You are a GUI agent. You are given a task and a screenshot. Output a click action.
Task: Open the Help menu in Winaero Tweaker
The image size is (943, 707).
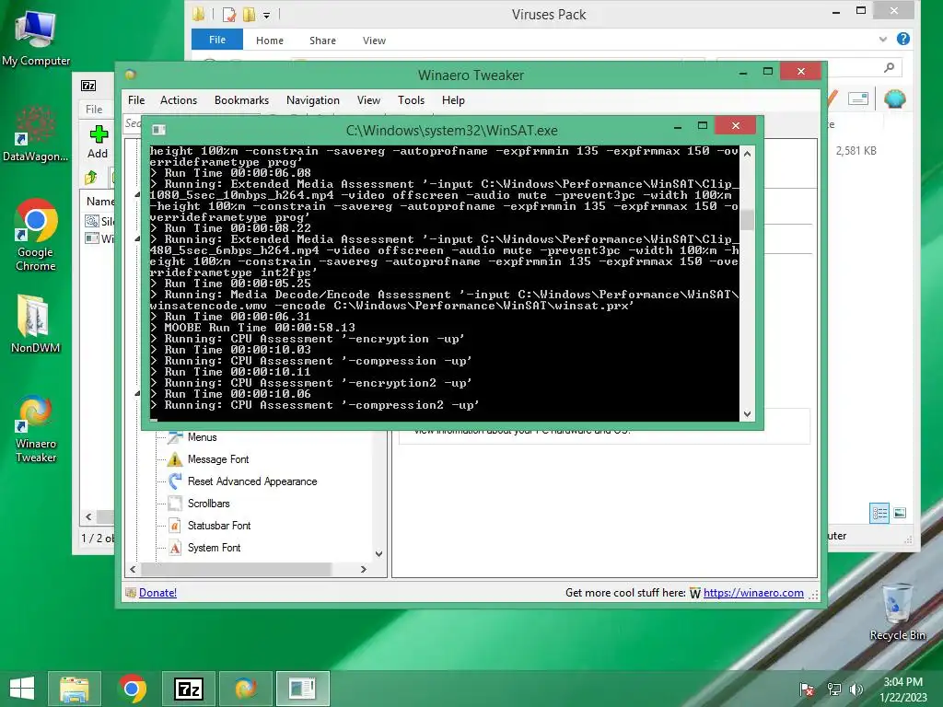coord(453,100)
